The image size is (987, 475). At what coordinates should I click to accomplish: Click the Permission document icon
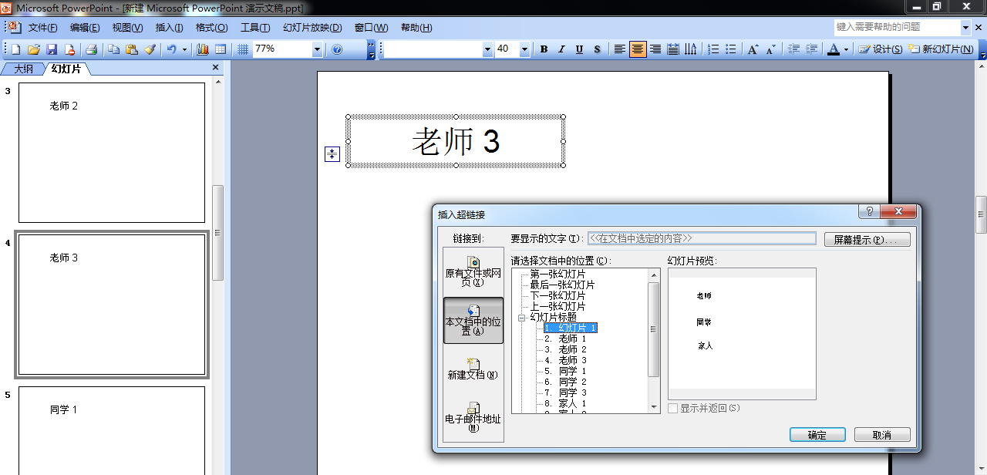[70, 49]
